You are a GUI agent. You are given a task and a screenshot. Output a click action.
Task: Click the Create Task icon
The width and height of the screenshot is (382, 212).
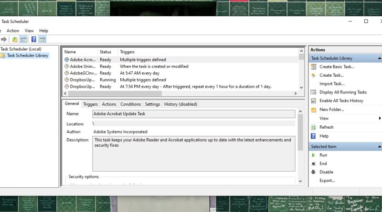(x=314, y=75)
